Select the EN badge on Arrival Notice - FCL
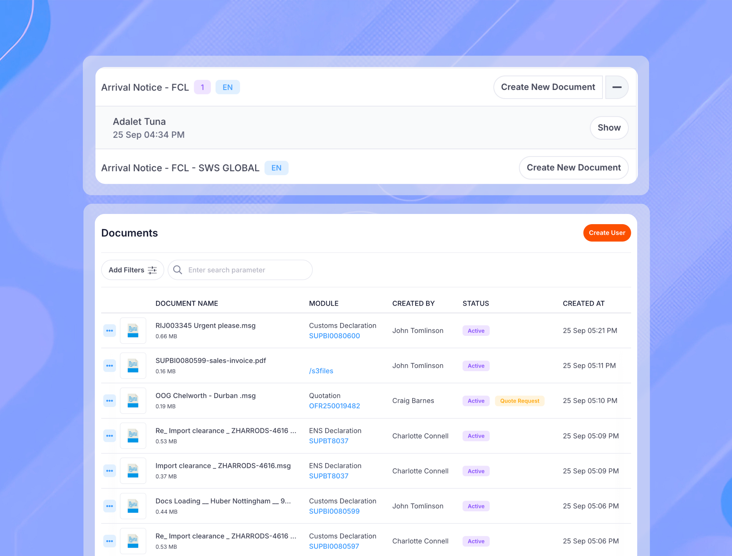 coord(228,87)
